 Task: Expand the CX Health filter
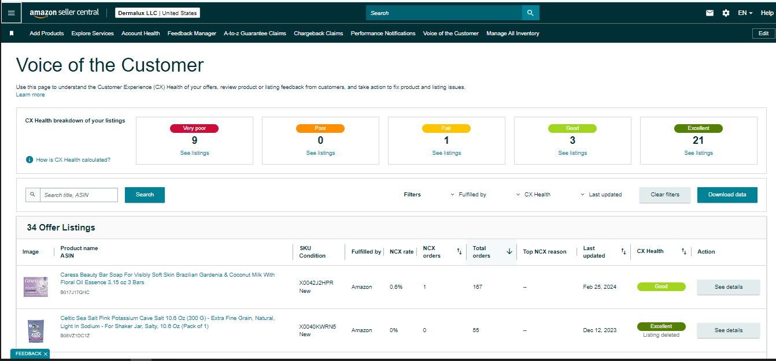click(533, 195)
